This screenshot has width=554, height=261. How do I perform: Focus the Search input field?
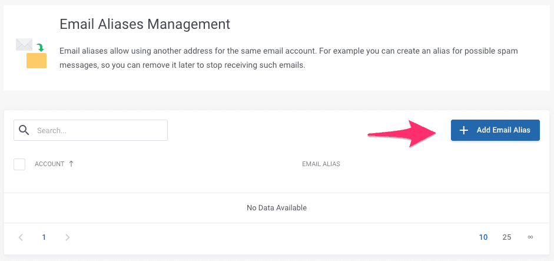tap(97, 131)
